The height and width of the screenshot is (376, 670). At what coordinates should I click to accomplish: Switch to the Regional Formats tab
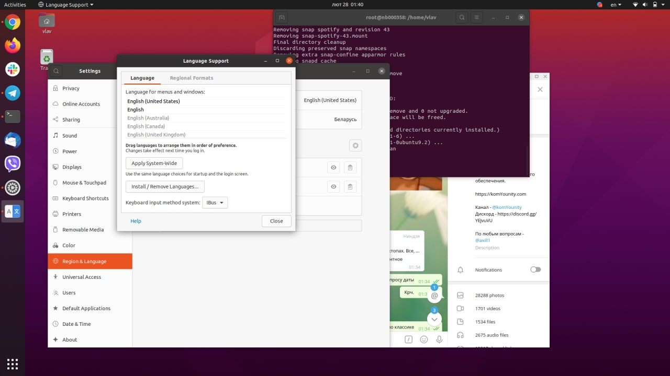pos(192,78)
